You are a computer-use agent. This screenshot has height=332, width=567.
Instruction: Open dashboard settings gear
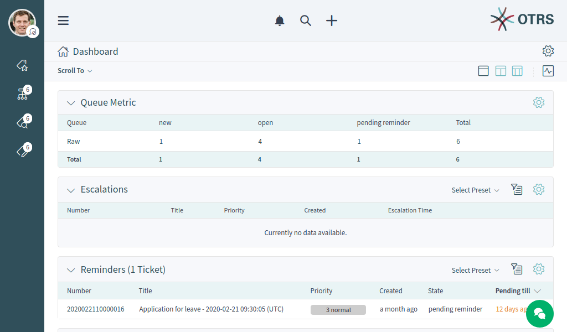click(x=548, y=51)
